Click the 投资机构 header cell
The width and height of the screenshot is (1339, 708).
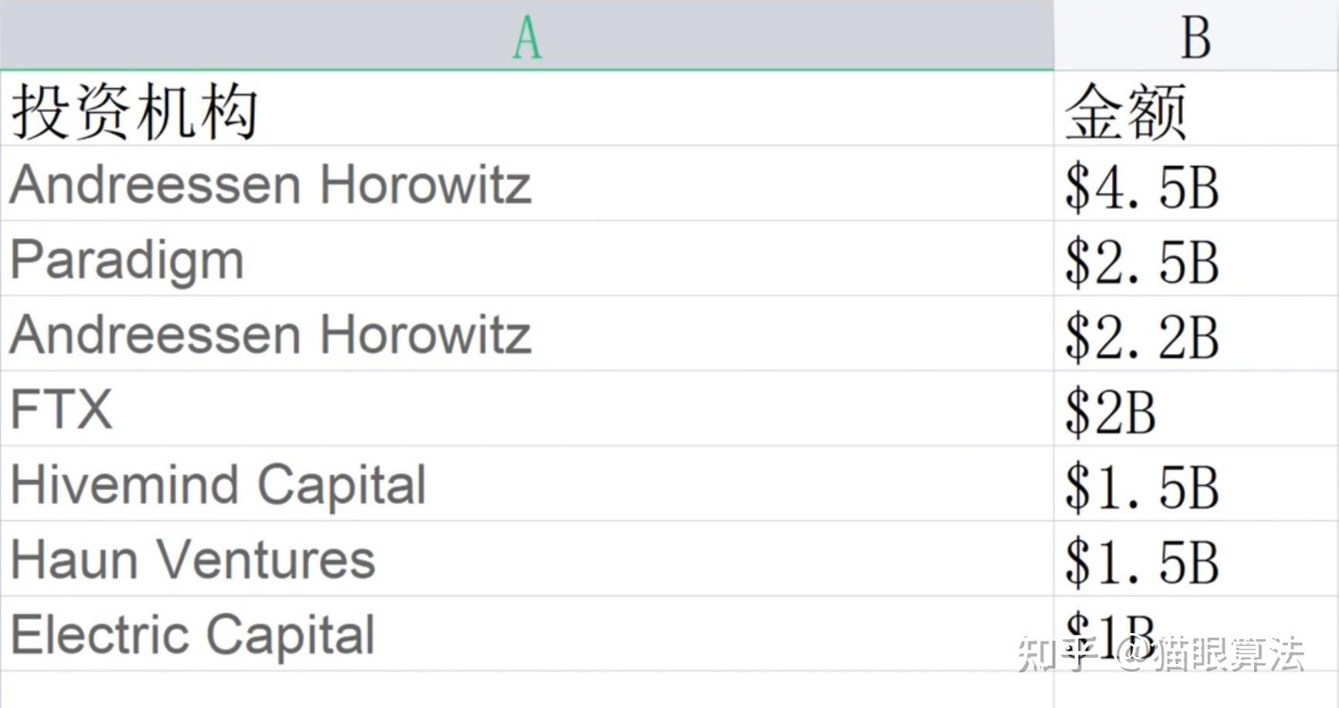527,109
